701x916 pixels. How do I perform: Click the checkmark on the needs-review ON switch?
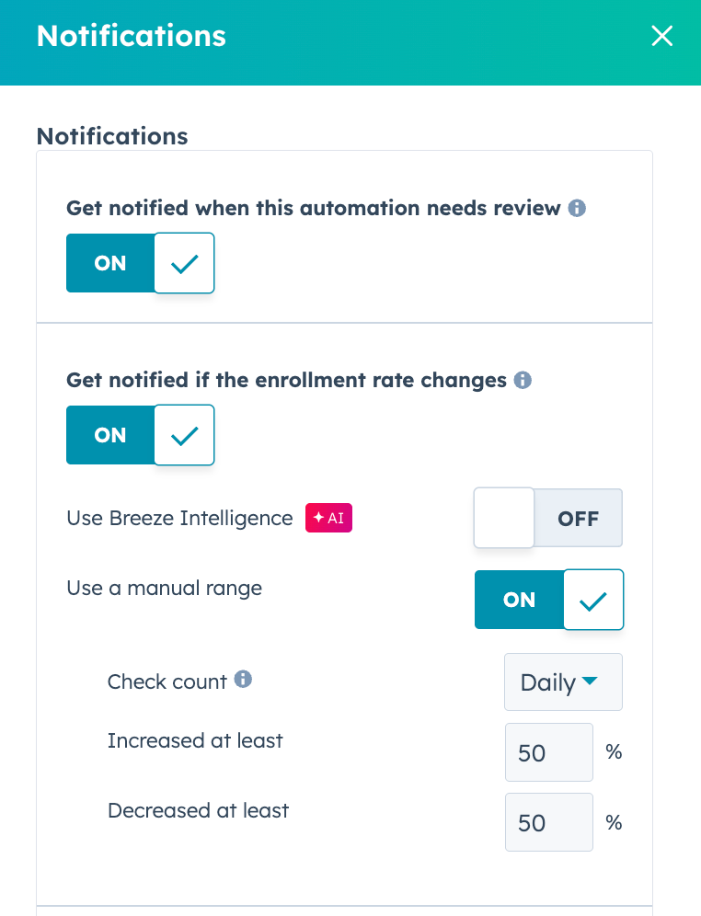(183, 263)
